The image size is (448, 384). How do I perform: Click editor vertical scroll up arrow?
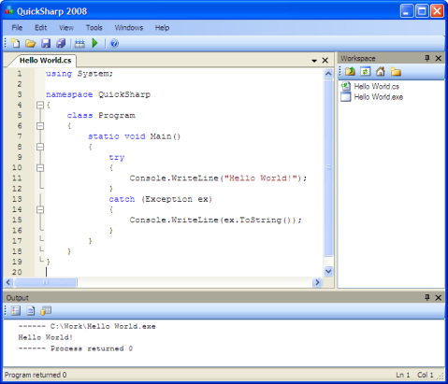click(x=328, y=74)
